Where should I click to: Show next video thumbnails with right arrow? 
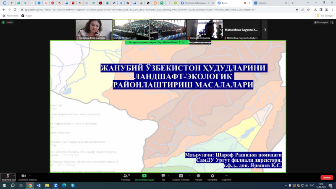(x=265, y=30)
